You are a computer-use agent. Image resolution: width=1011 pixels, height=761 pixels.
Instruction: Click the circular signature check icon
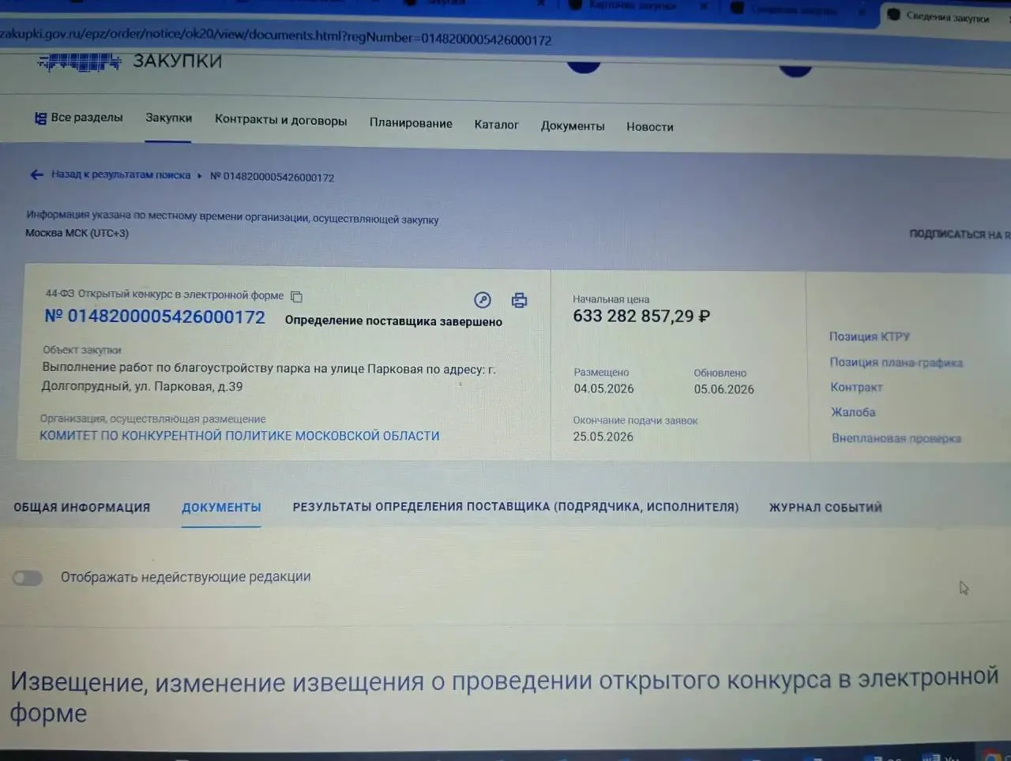[x=483, y=300]
